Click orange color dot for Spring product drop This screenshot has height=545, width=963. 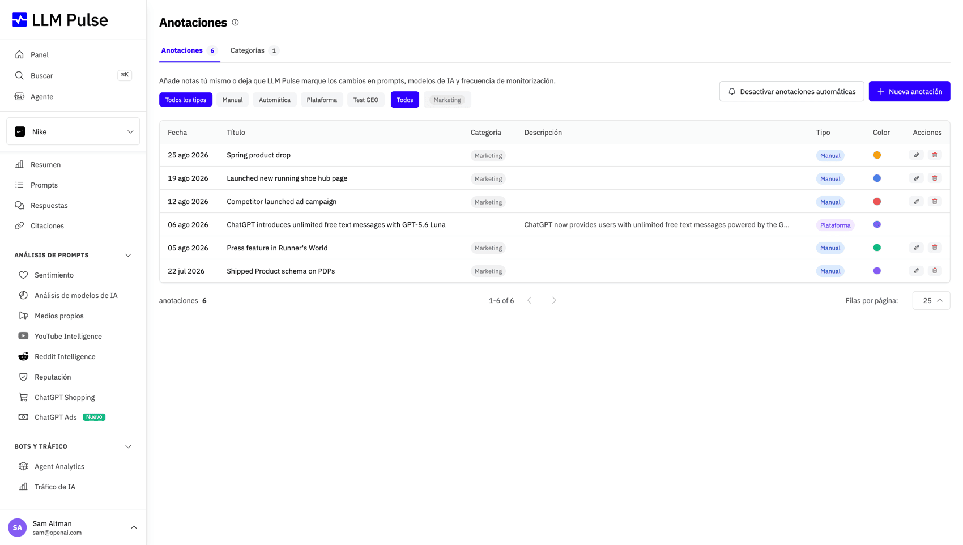pyautogui.click(x=877, y=155)
